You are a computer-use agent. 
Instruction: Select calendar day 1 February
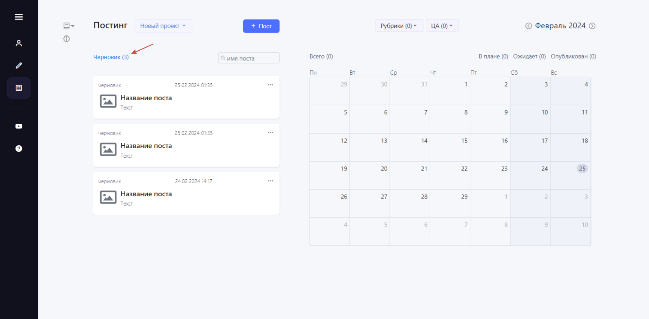pyautogui.click(x=450, y=91)
